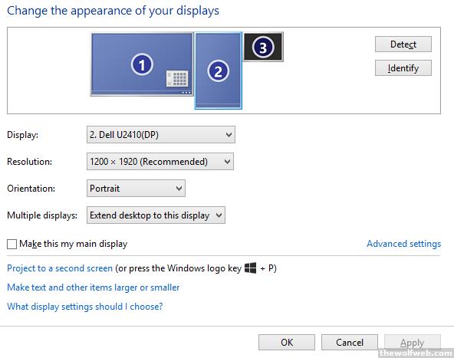
Task: Click the three dots on monitor 1
Action: pyautogui.click(x=186, y=93)
